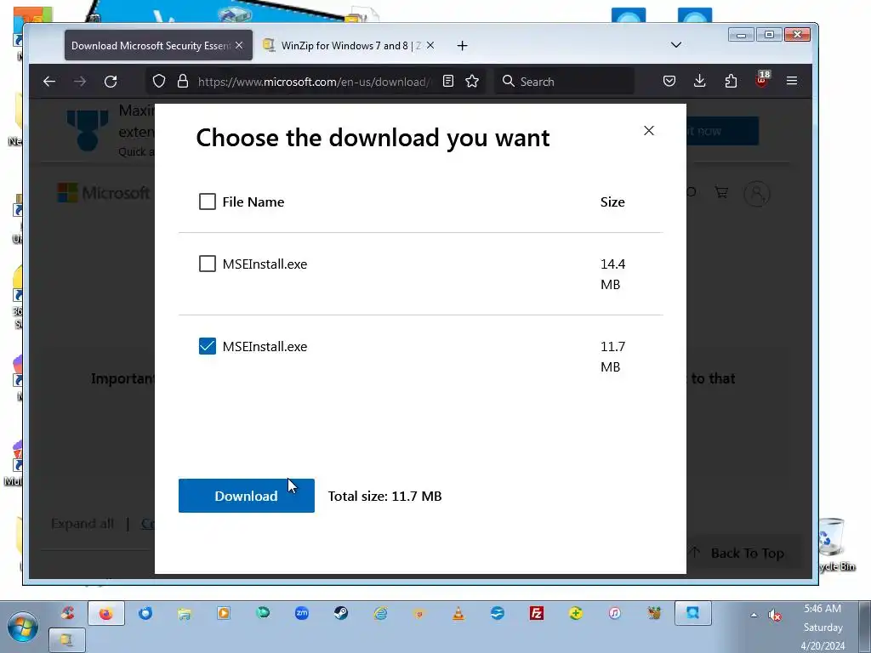Open the Pocket save icon
This screenshot has width=871, height=653.
(669, 82)
